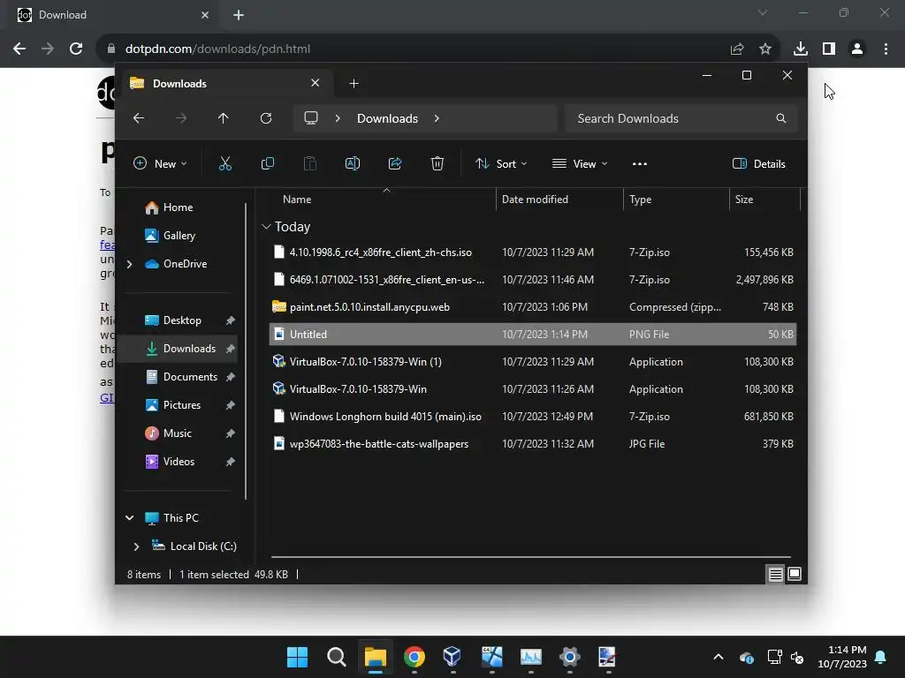Viewport: 905px width, 678px height.
Task: Click the Share icon in Explorer toolbar
Action: (395, 163)
